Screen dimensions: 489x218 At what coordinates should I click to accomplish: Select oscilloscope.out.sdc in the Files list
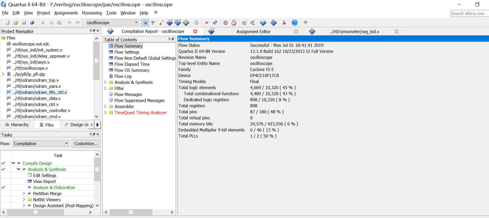[31, 44]
